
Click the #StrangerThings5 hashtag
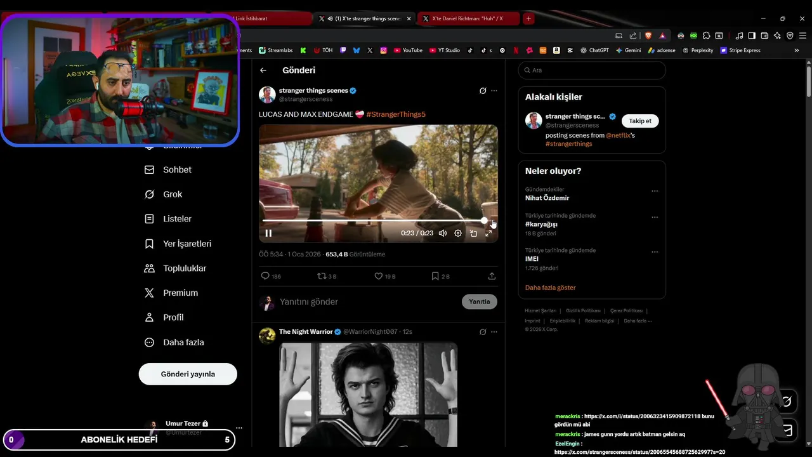pyautogui.click(x=396, y=114)
